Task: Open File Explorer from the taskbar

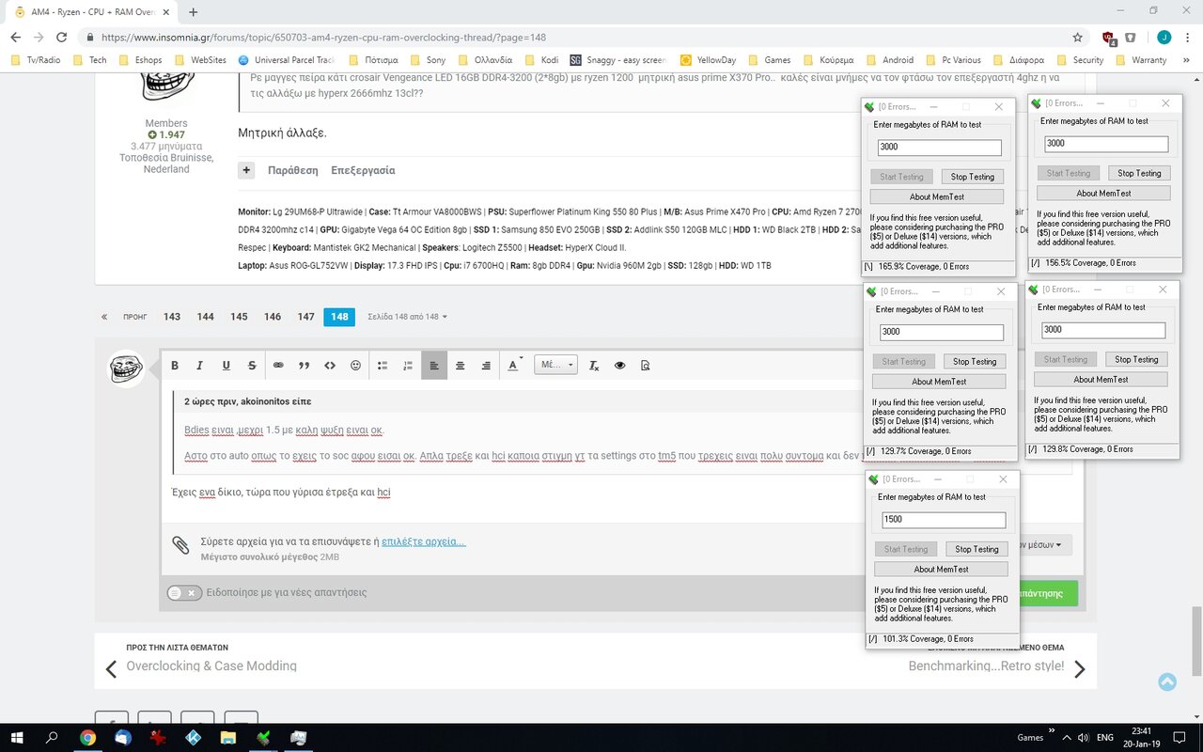Action: (228, 738)
